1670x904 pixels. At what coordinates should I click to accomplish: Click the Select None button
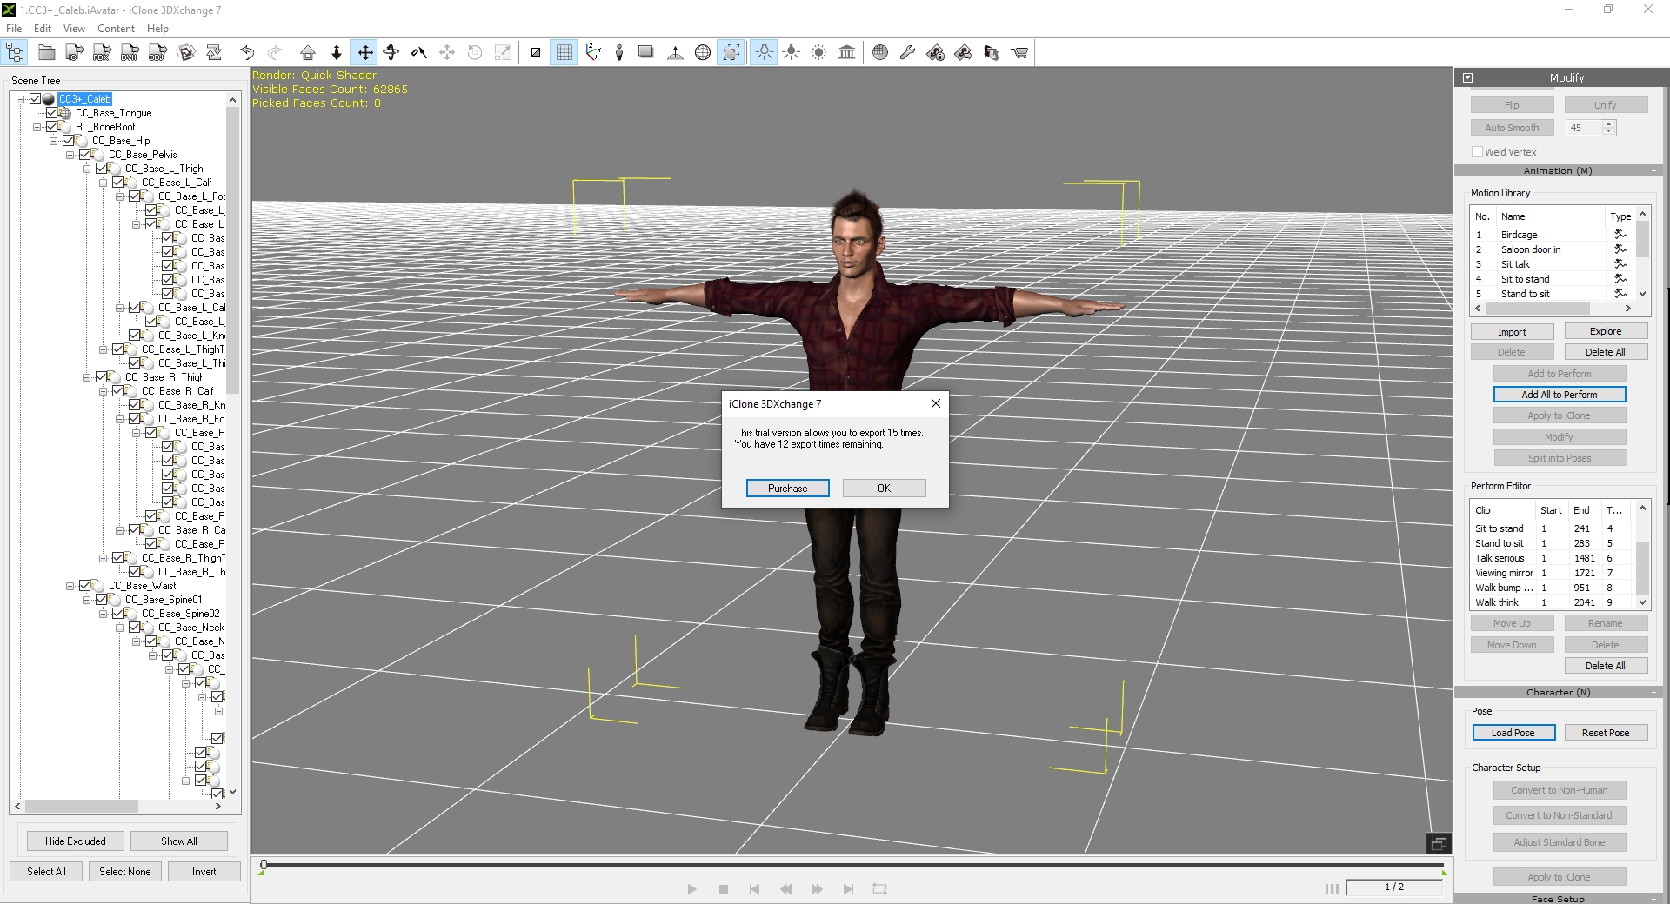125,872
